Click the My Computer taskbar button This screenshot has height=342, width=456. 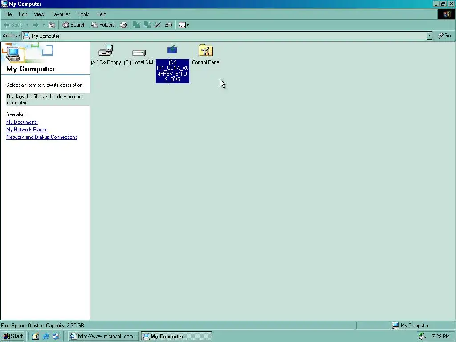tap(176, 336)
